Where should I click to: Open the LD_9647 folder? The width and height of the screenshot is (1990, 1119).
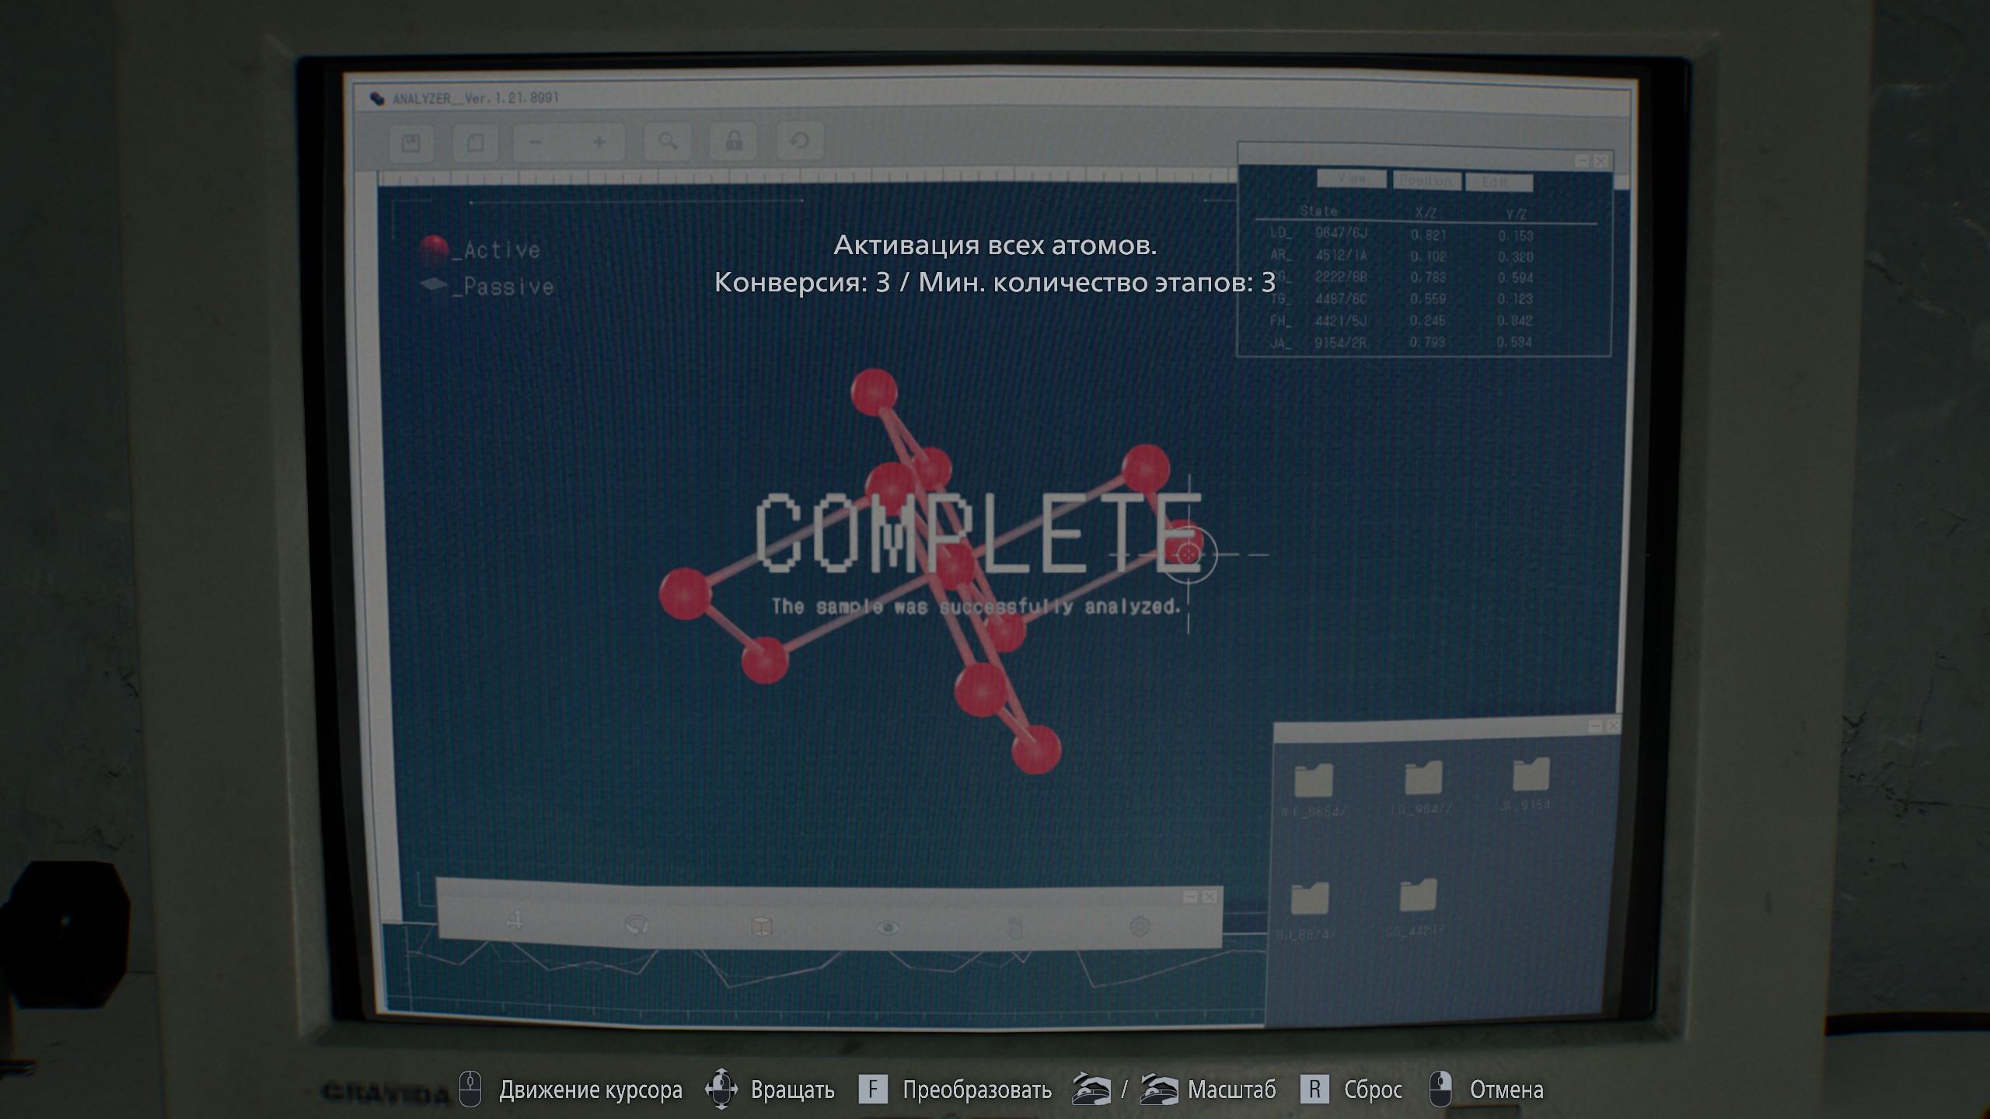click(x=1423, y=779)
